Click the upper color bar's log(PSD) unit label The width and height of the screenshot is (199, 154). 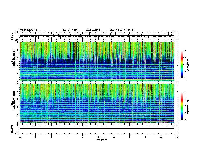(188, 66)
